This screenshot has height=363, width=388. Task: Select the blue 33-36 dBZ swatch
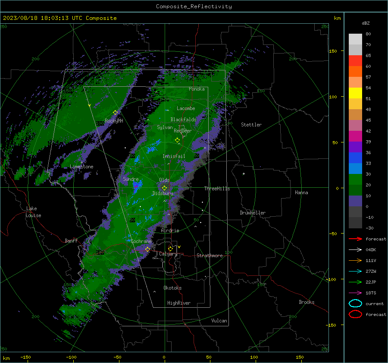tap(355, 158)
